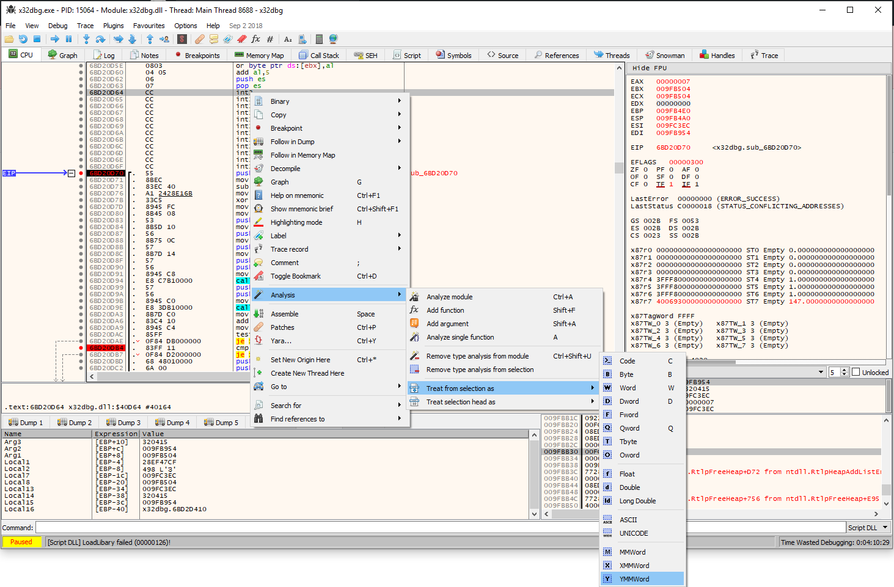Open the Scylla plugin toolbar icon
Screen dimensions: 894x587
pyautogui.click(x=182, y=39)
